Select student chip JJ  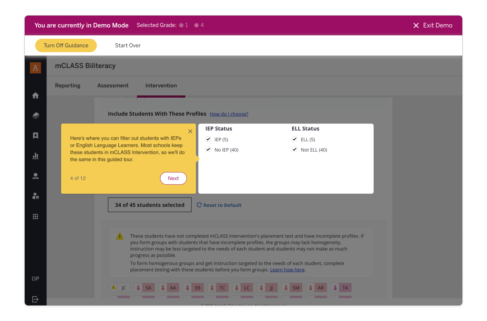(x=267, y=288)
